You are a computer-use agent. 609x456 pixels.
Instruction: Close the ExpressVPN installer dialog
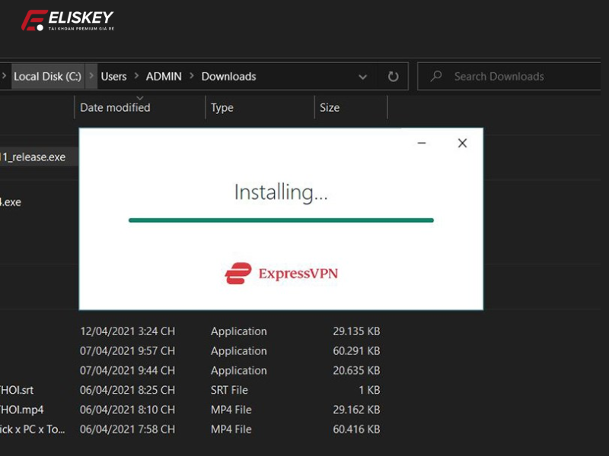(x=462, y=143)
